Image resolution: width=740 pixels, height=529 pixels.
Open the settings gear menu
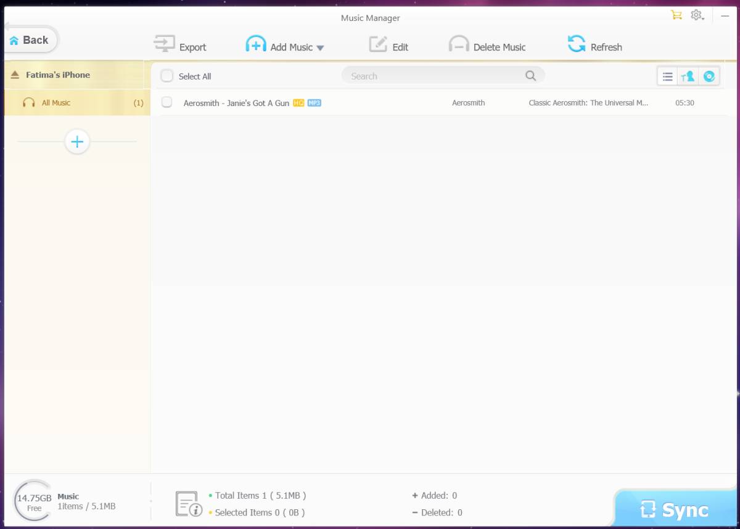pos(697,15)
